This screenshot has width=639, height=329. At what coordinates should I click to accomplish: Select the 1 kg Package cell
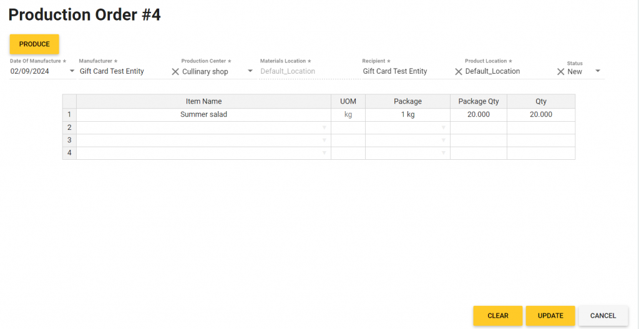tap(407, 115)
